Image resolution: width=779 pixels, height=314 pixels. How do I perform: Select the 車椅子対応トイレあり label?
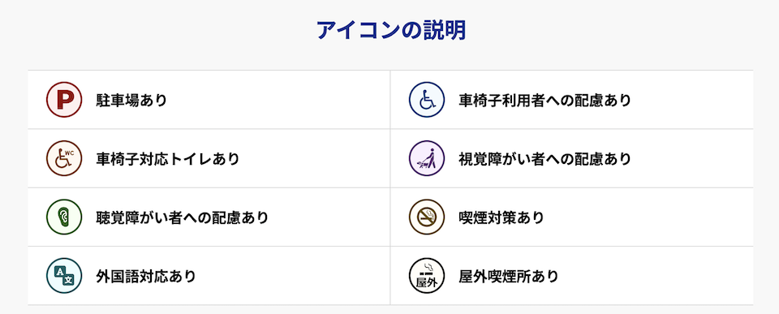(x=167, y=159)
